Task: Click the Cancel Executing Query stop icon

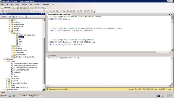Action: point(44,11)
